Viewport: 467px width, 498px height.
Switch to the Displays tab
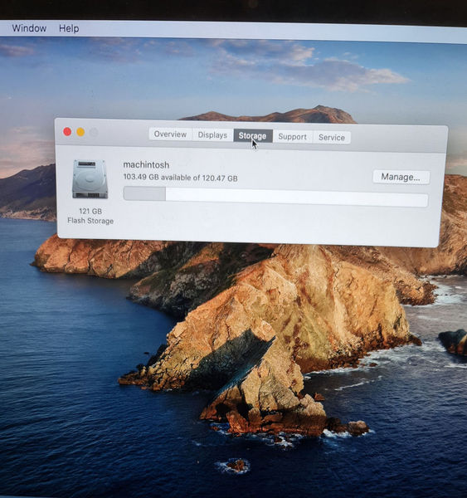212,135
